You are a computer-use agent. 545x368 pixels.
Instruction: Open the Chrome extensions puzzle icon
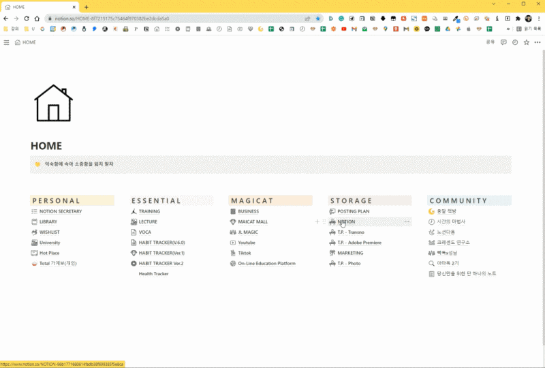[518, 18]
